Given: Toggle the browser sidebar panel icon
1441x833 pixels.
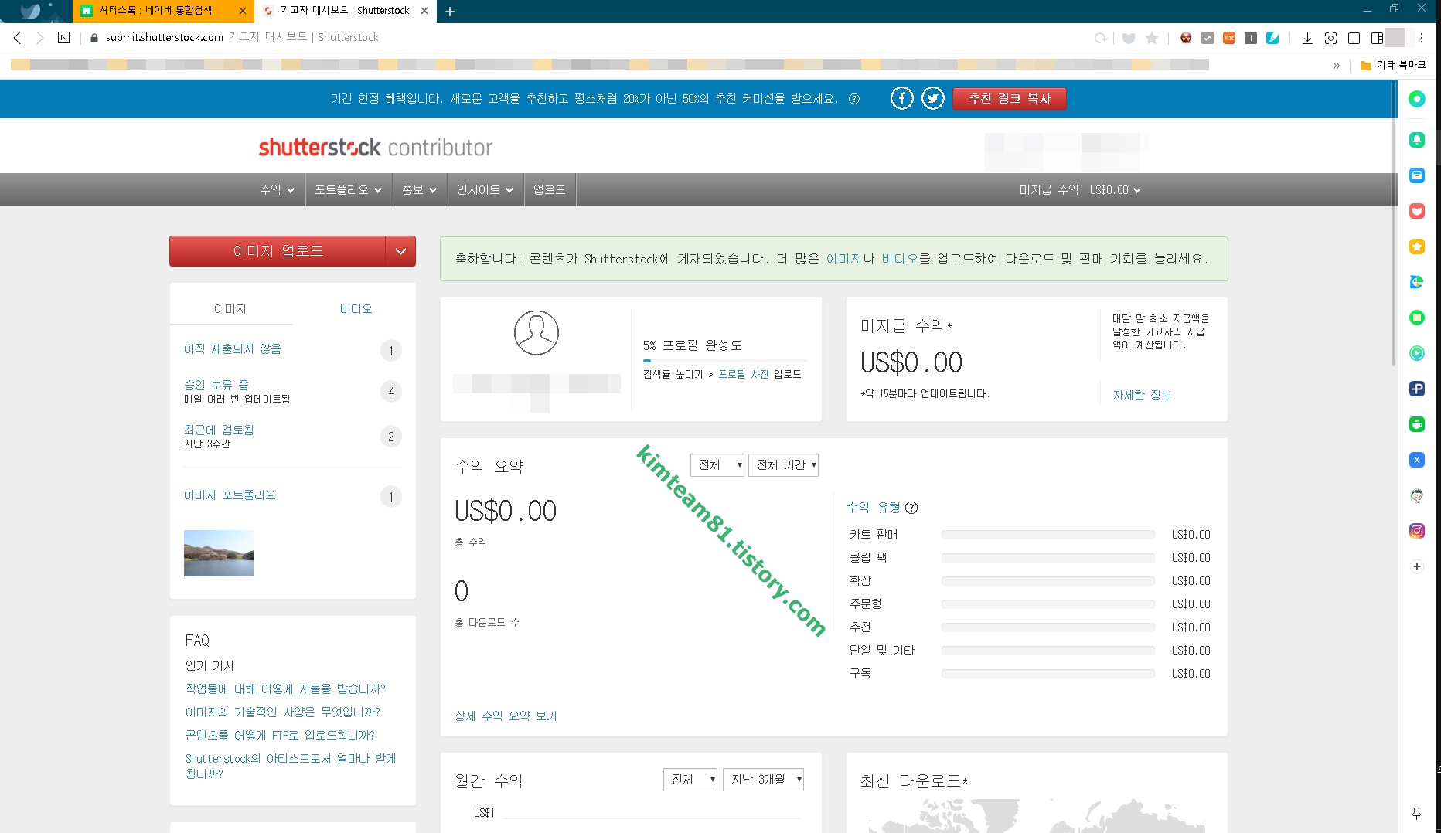Looking at the screenshot, I should pos(1377,37).
